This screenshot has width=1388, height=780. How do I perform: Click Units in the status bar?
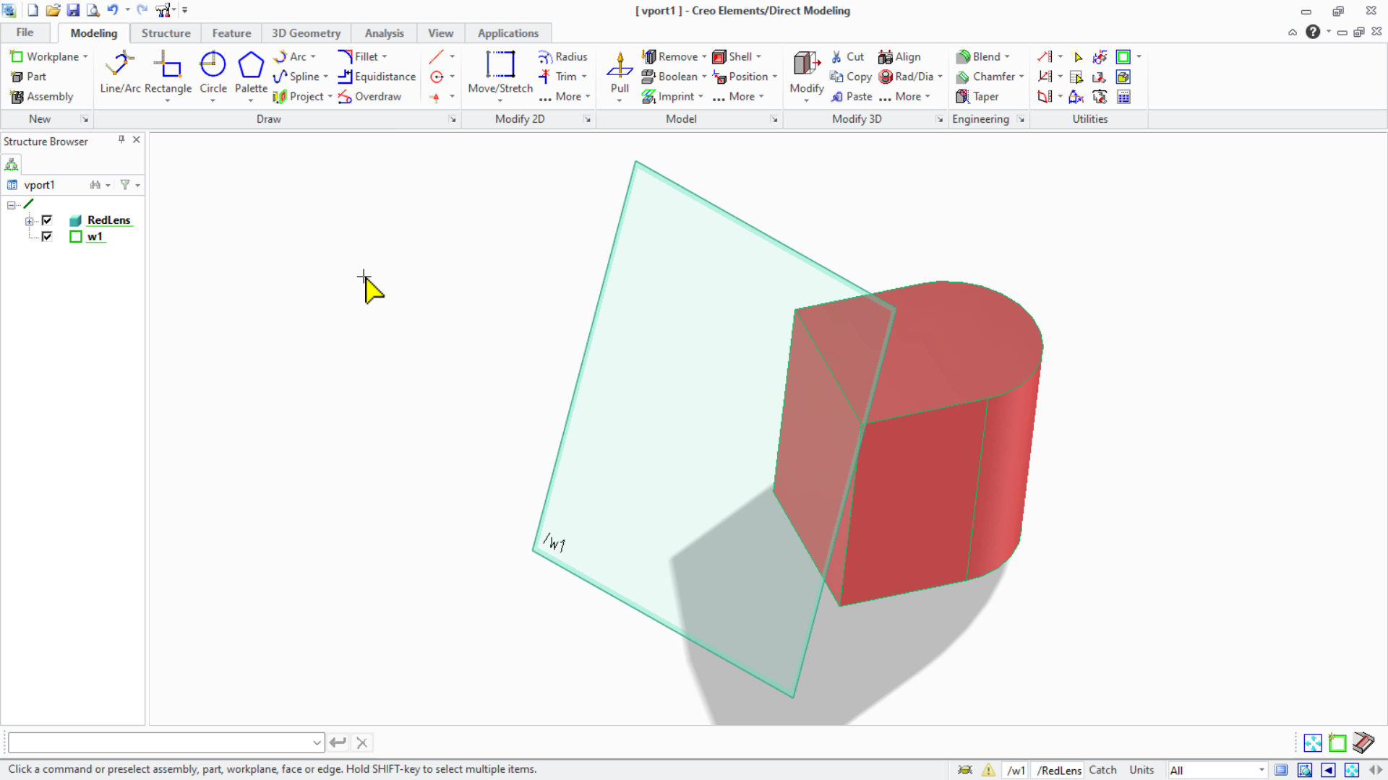(1141, 771)
